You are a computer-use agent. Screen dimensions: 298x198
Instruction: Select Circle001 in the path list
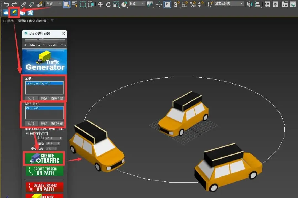(33, 108)
